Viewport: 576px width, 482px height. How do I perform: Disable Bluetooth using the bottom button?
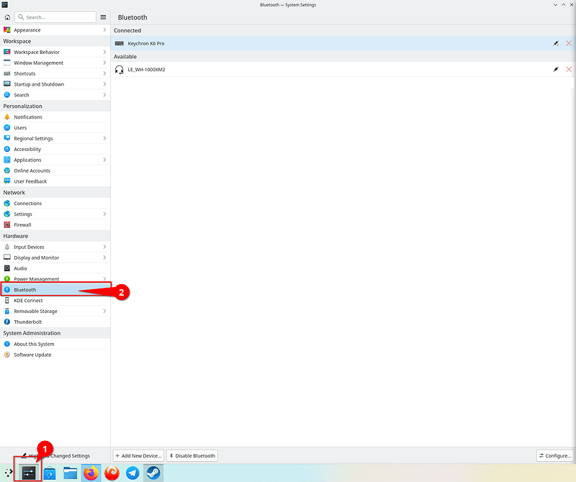coord(192,455)
